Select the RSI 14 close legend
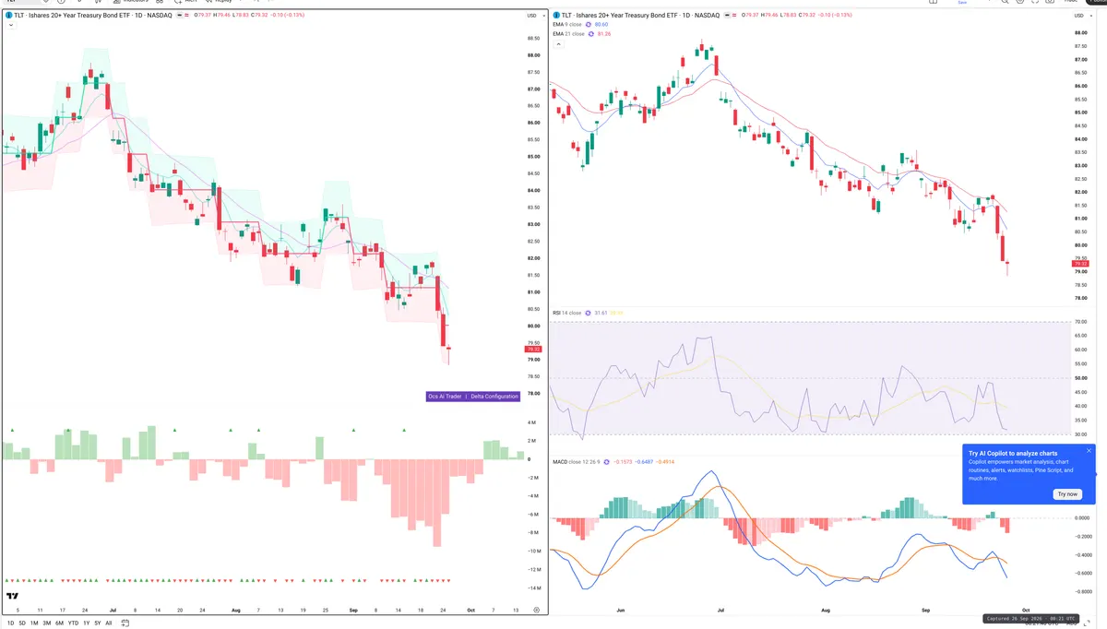1107x629 pixels. pos(566,313)
